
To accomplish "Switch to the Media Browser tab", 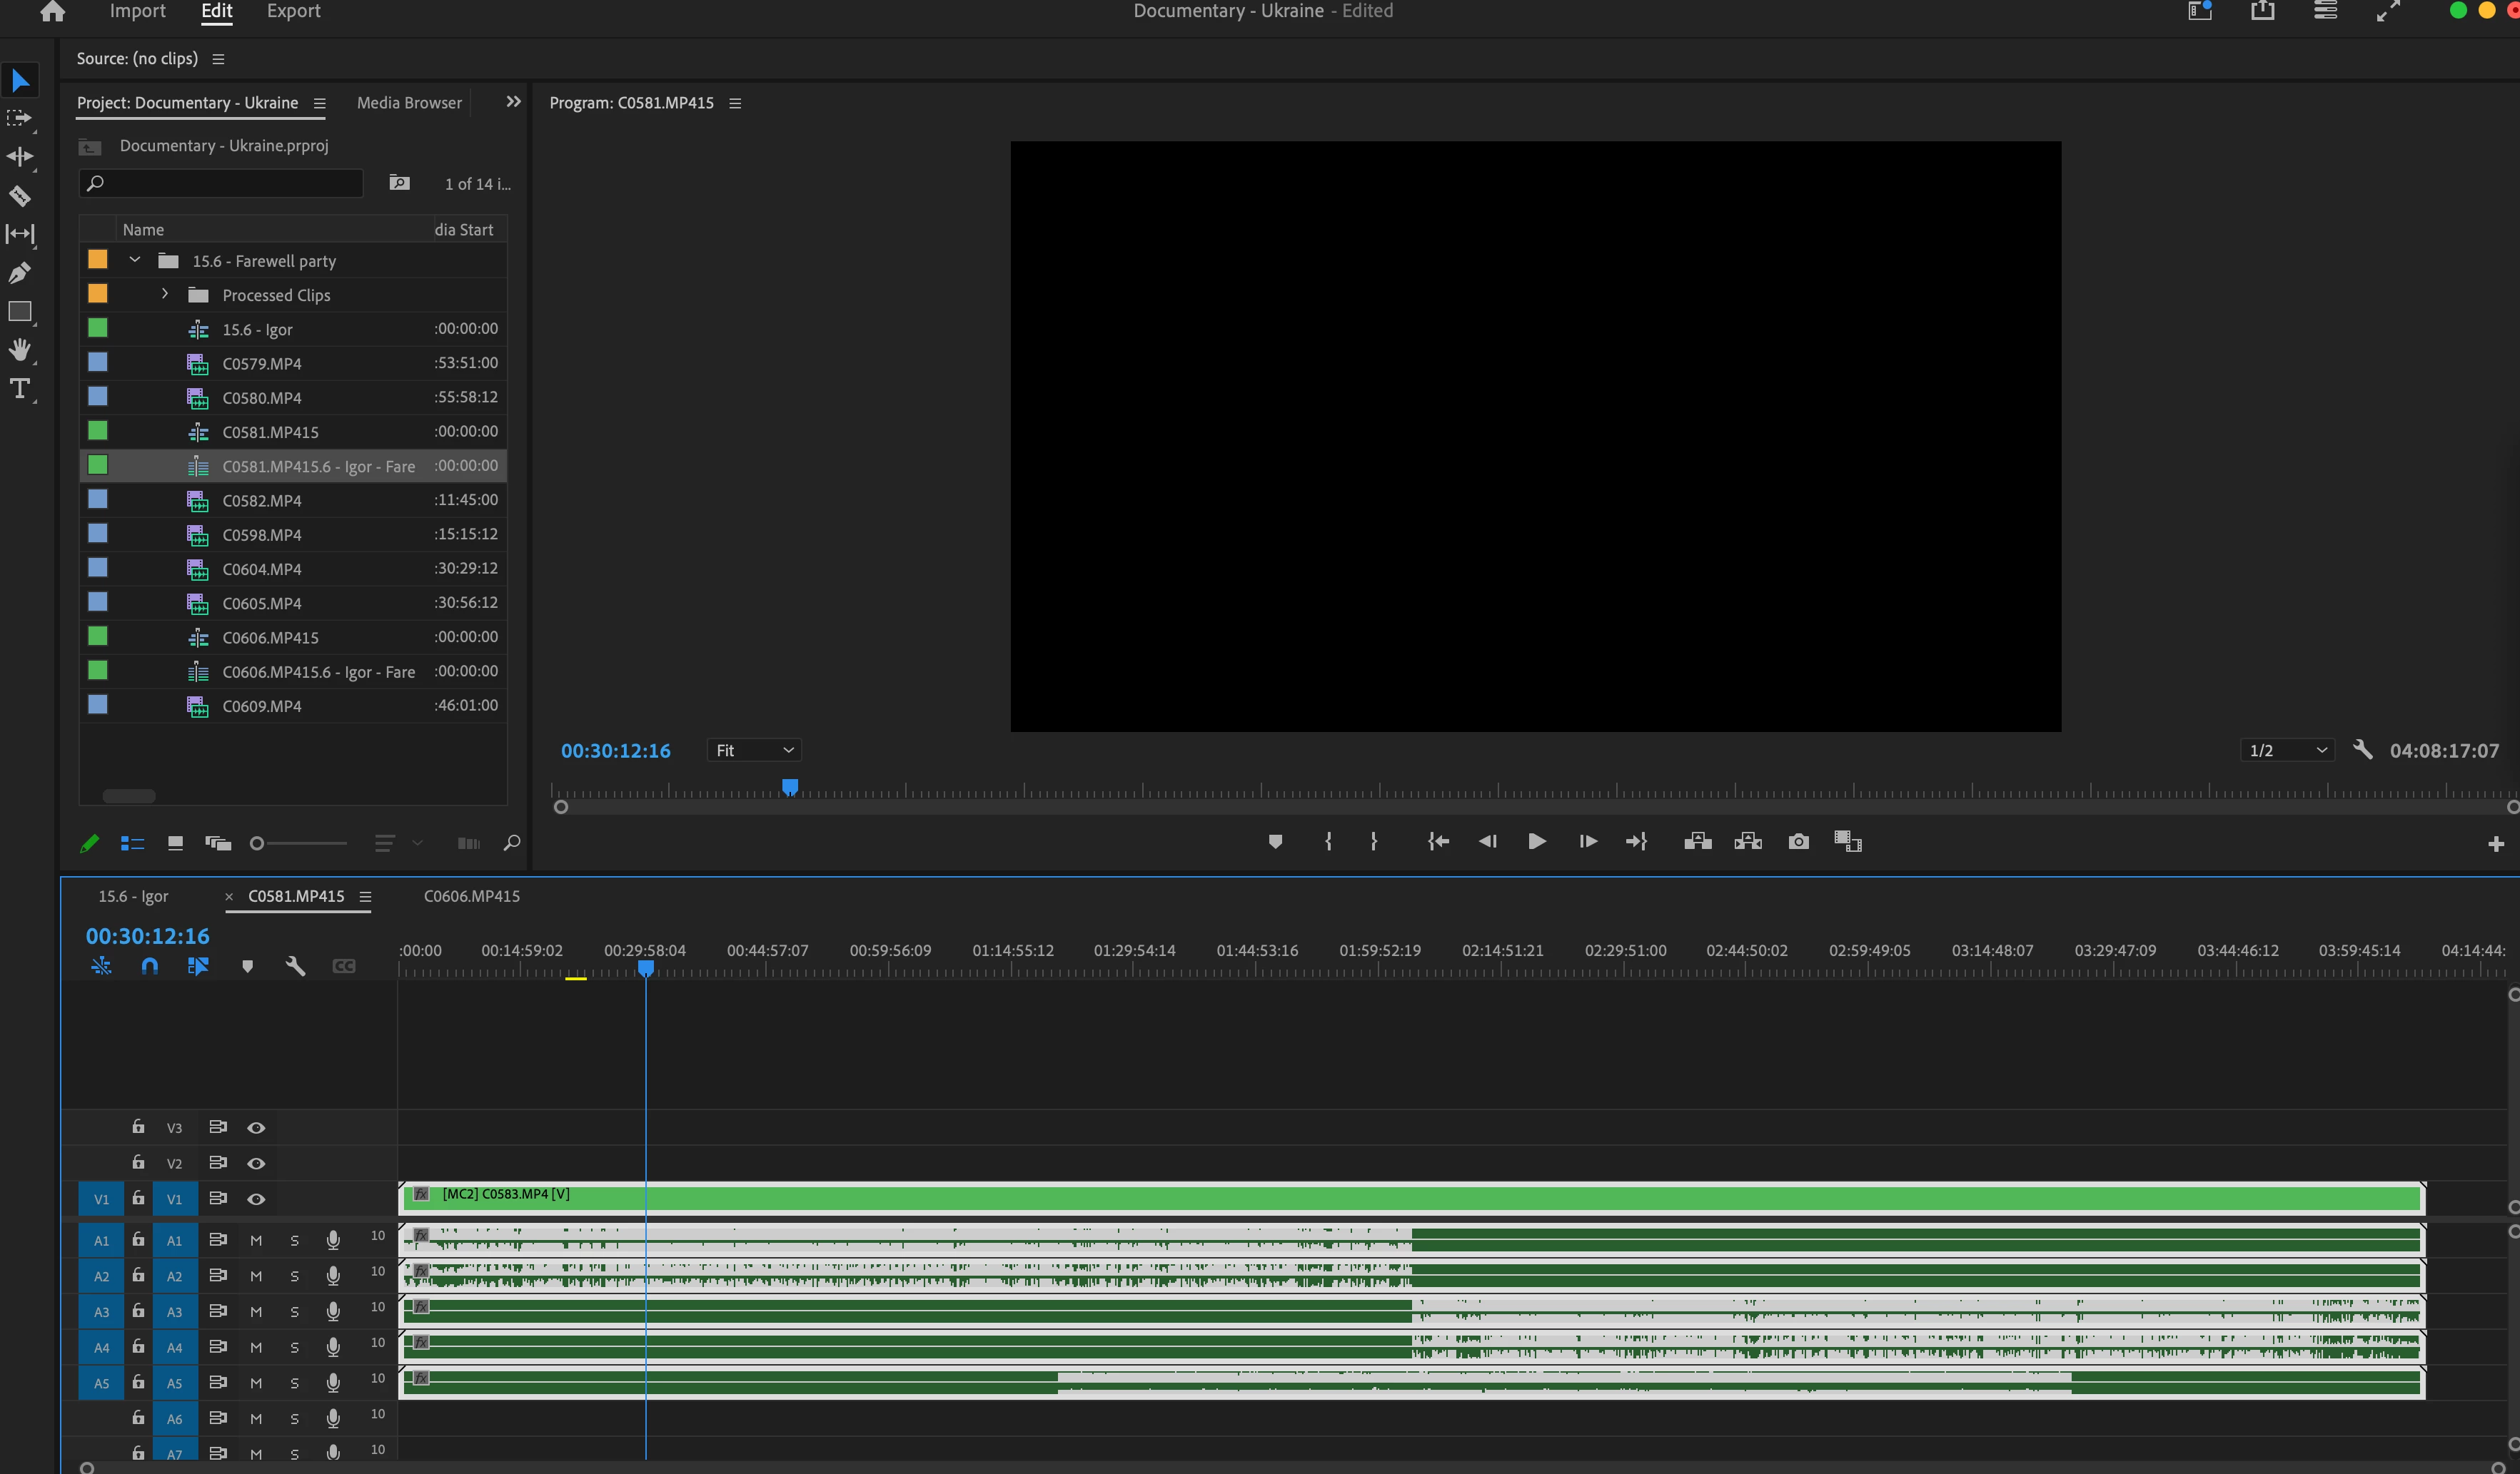I will tap(409, 103).
